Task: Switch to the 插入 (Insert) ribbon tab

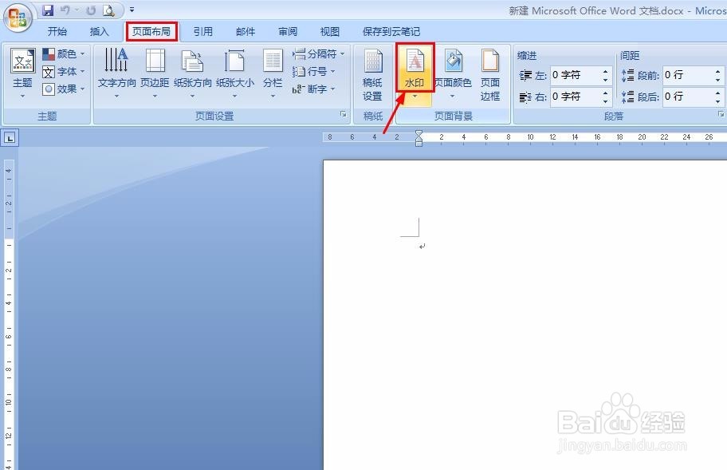Action: tap(100, 31)
